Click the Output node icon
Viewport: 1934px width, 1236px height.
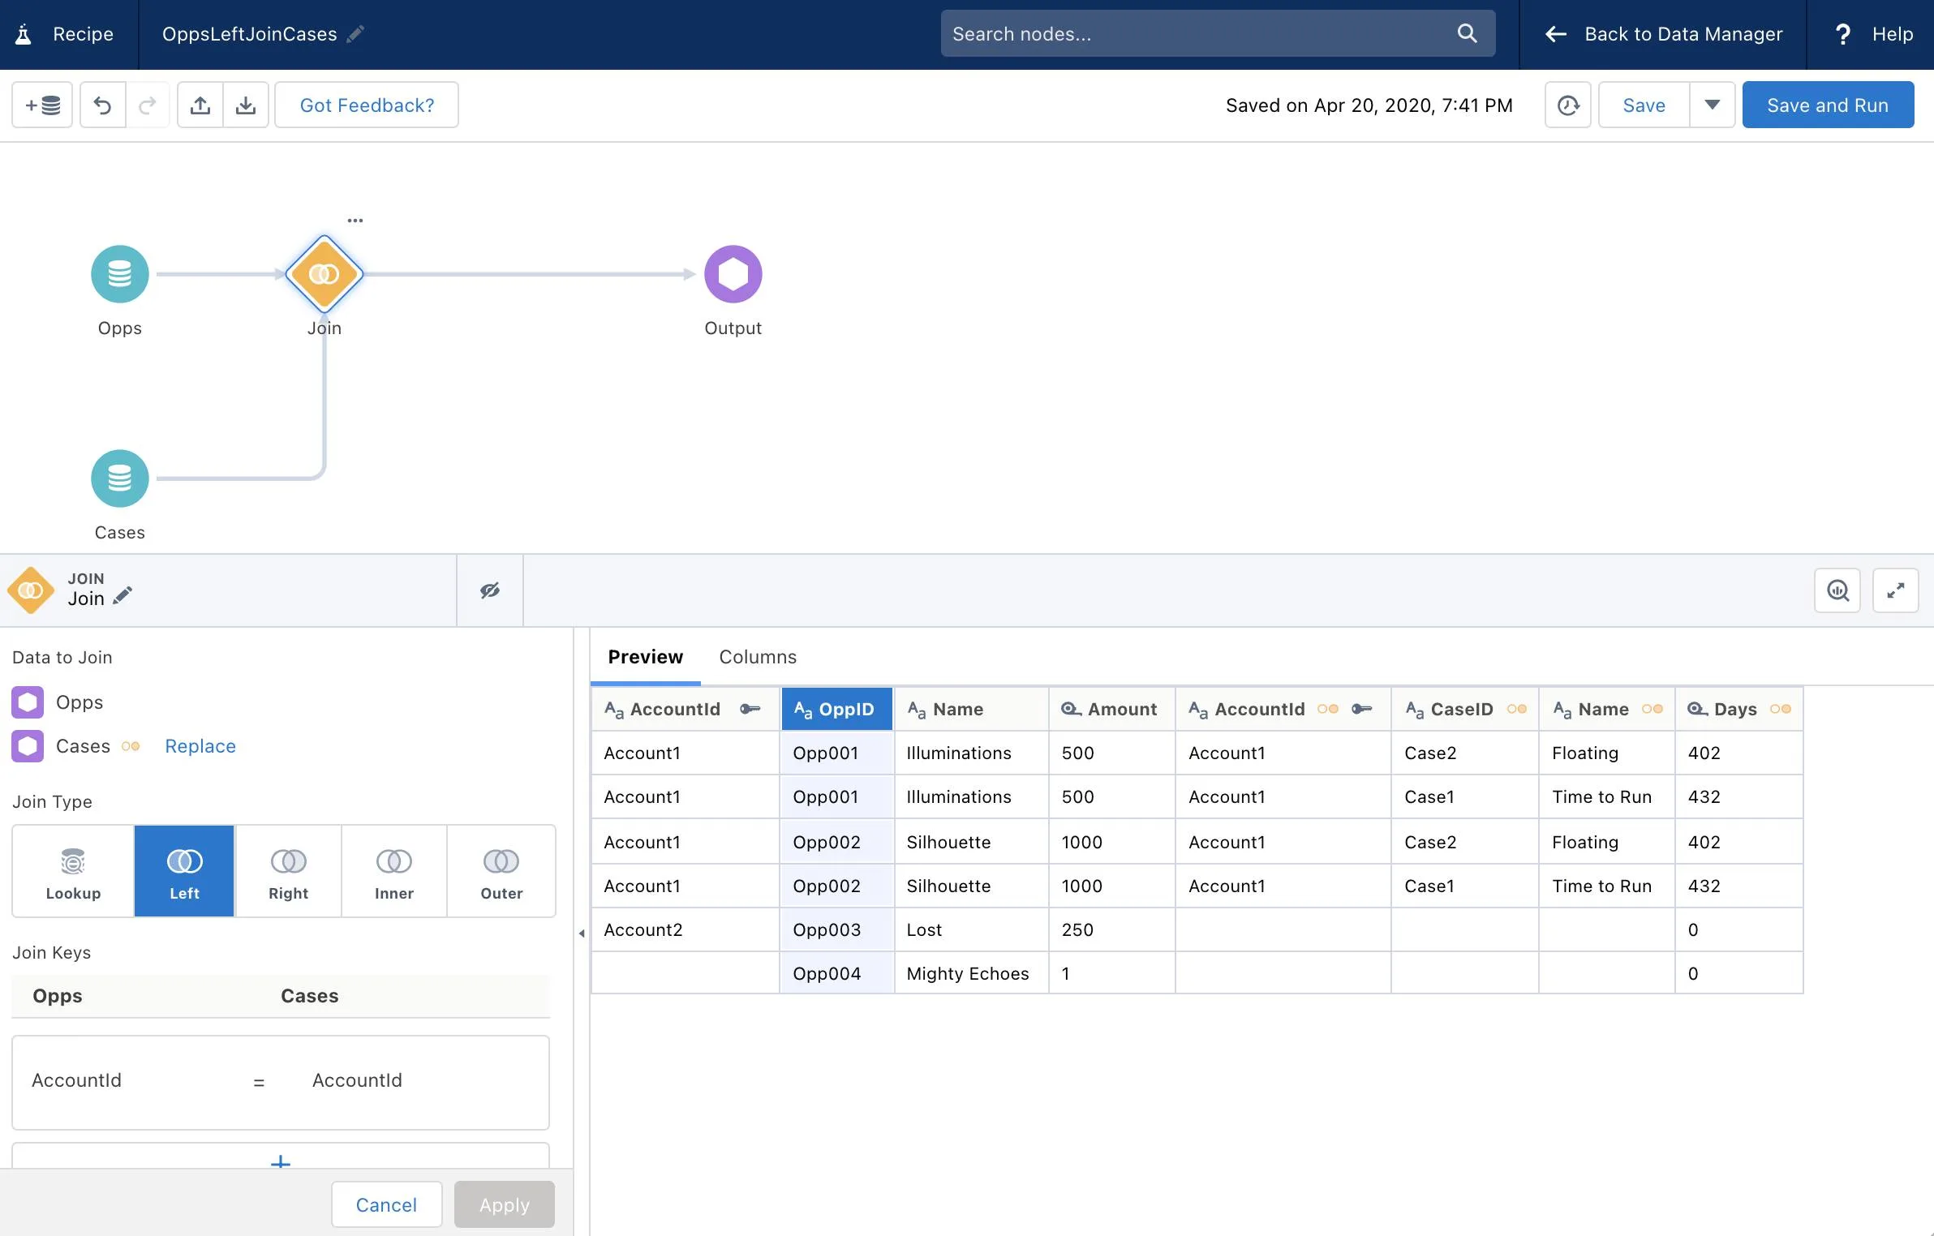coord(733,272)
